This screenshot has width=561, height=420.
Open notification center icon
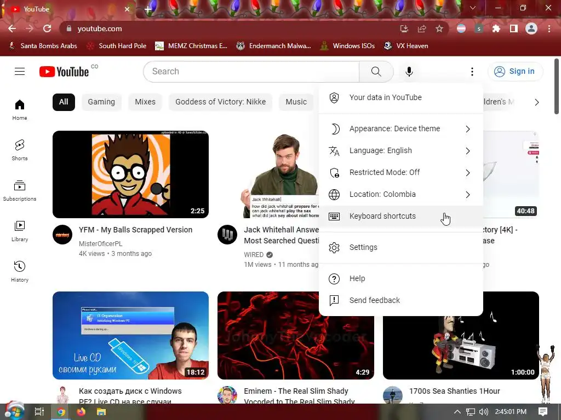click(x=543, y=412)
